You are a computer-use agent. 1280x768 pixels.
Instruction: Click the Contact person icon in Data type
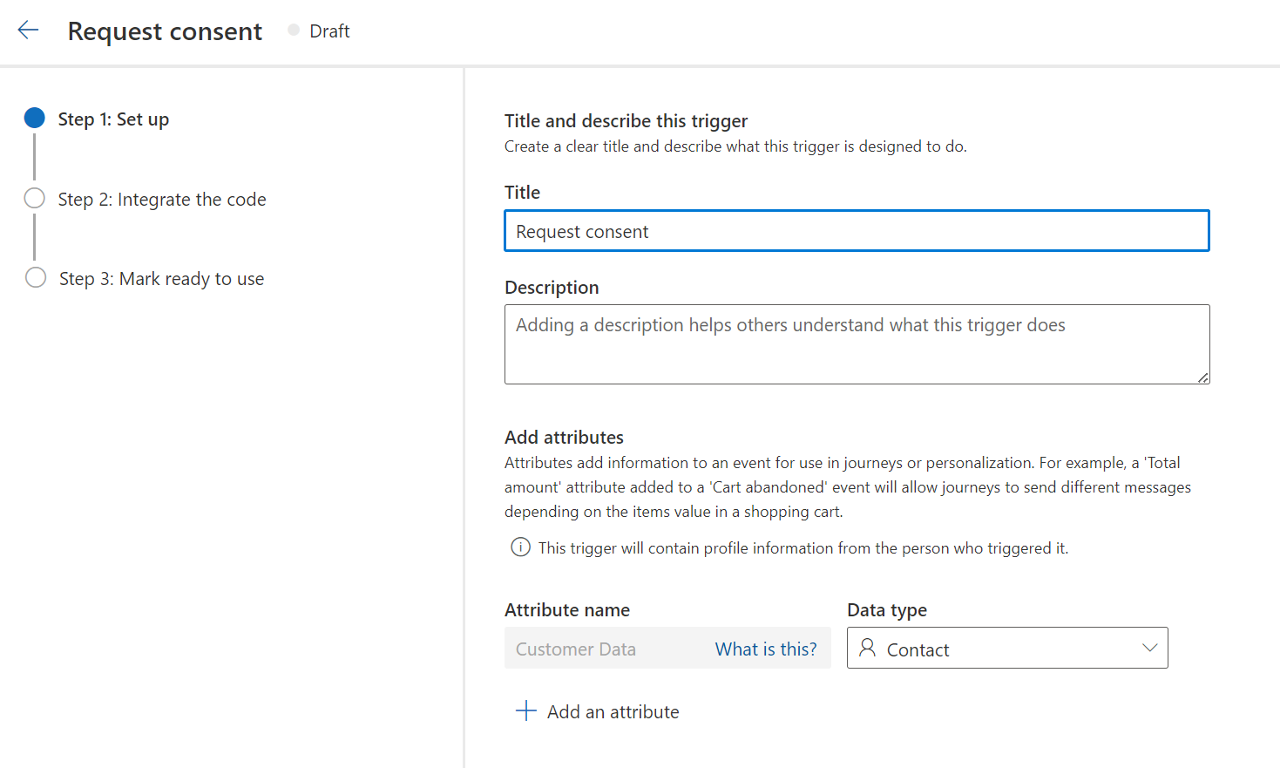(867, 648)
